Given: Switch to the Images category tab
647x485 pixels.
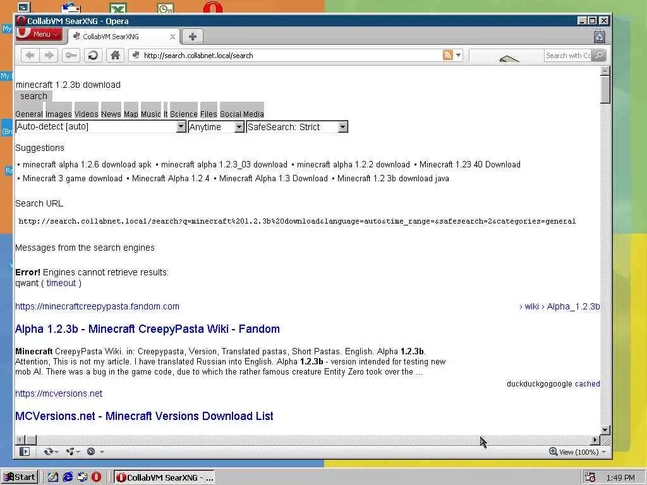Looking at the screenshot, I should click(x=59, y=114).
